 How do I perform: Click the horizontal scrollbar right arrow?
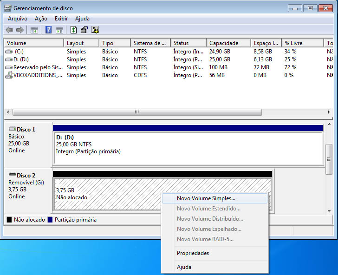point(329,112)
